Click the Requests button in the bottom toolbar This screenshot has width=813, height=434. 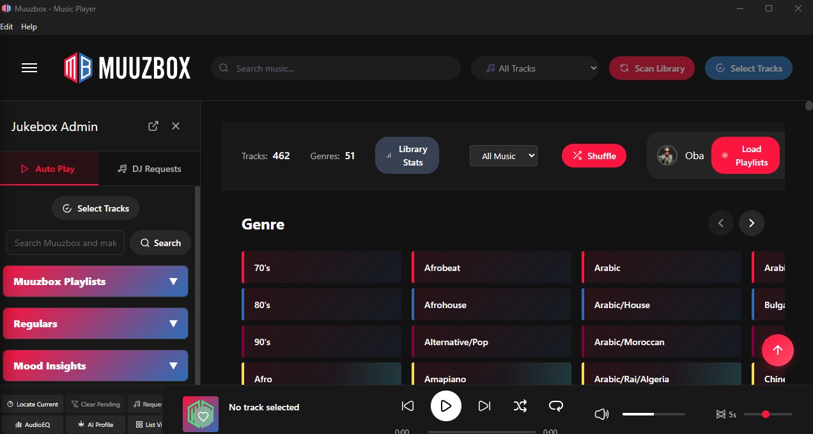tap(145, 404)
